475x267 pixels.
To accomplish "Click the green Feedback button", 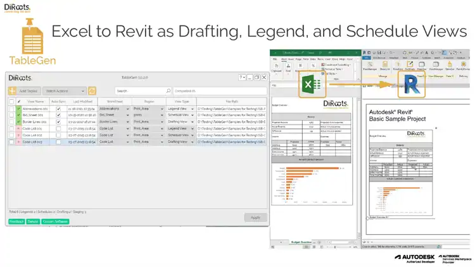I will (16, 221).
